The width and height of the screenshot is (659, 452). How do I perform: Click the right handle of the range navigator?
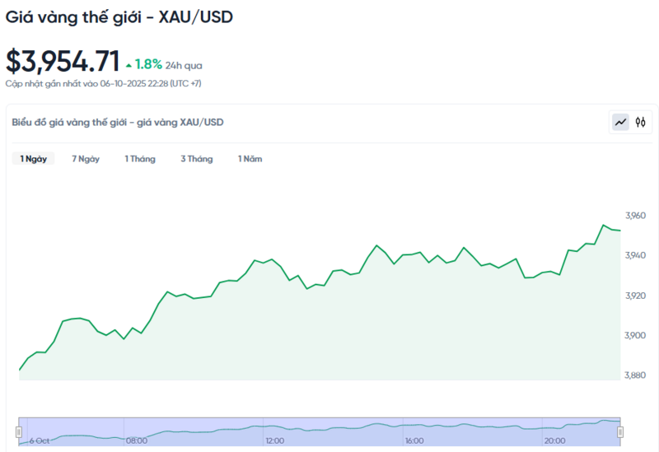pyautogui.click(x=620, y=431)
